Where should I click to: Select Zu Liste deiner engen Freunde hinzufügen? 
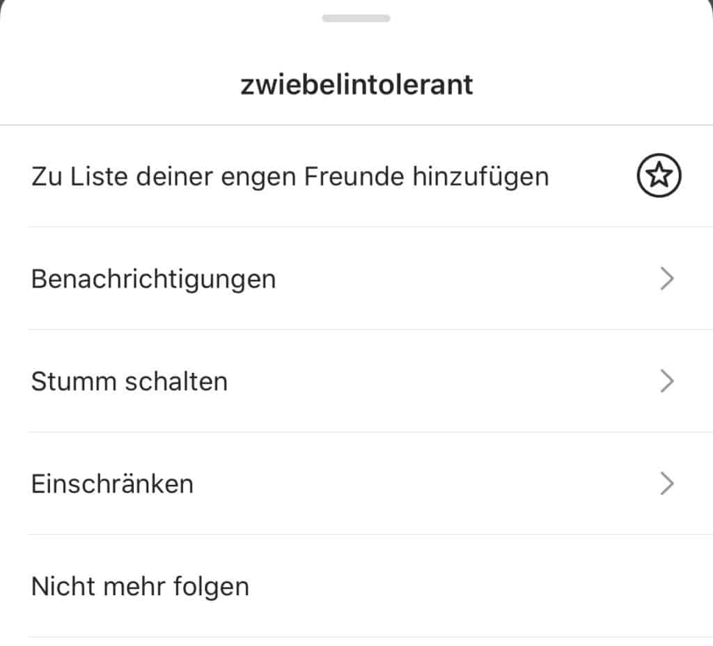356,176
